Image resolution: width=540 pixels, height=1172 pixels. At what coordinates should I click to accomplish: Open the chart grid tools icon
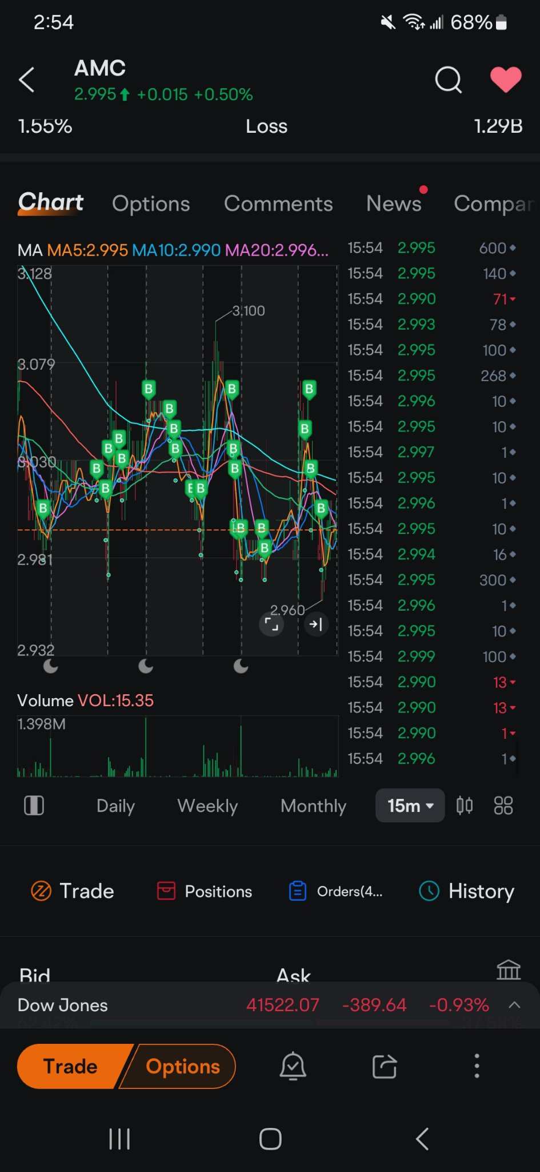[503, 806]
